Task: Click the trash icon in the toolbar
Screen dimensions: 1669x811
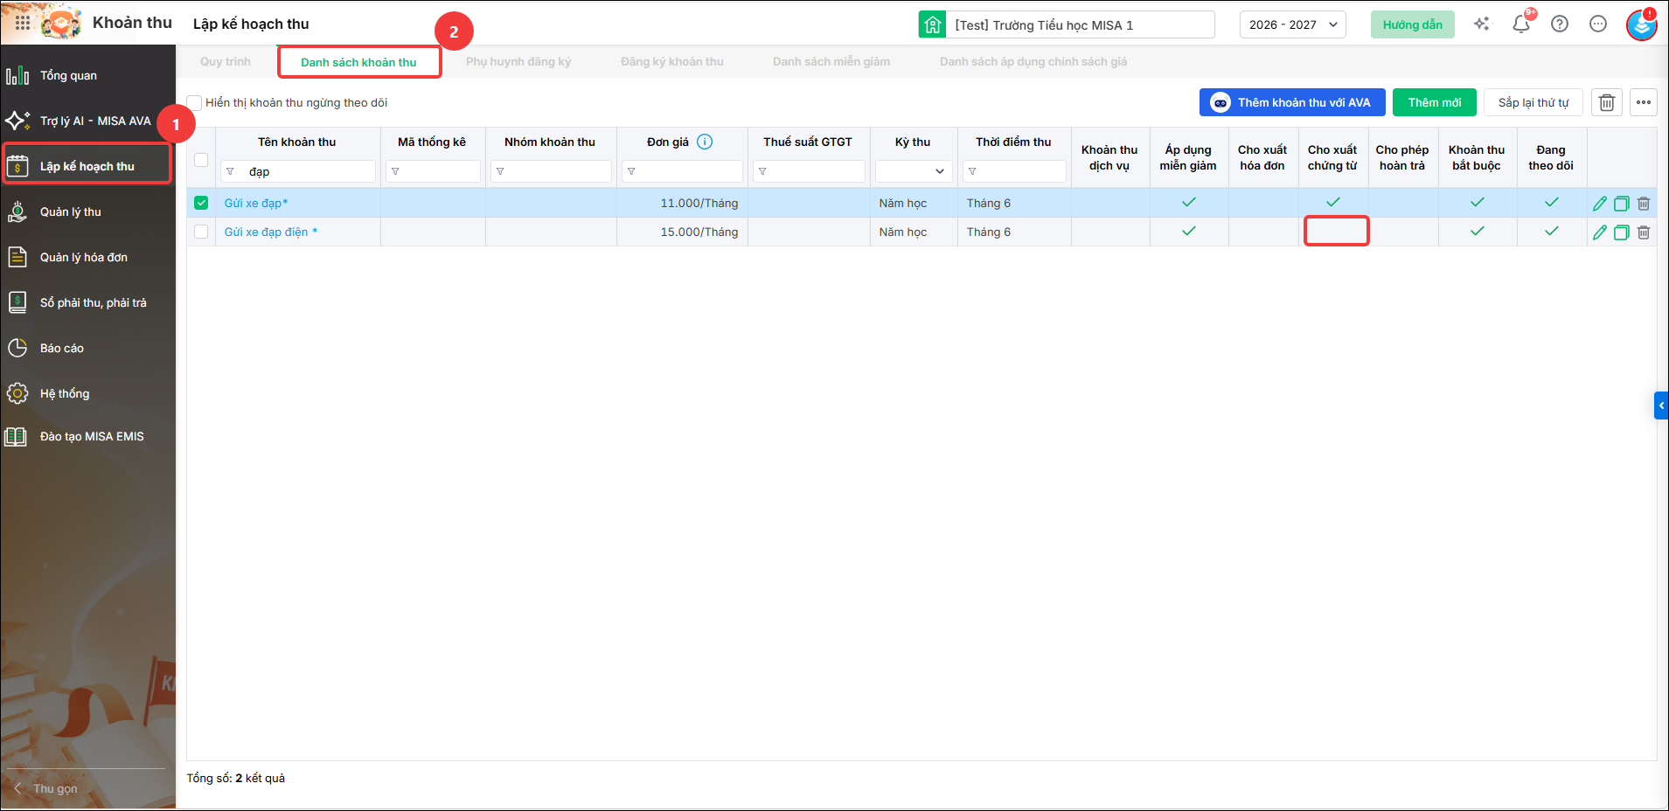Action: [1607, 102]
